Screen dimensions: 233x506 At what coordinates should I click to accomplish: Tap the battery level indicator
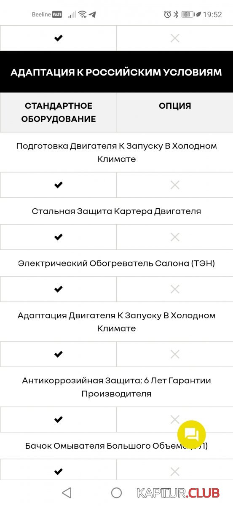click(x=187, y=14)
